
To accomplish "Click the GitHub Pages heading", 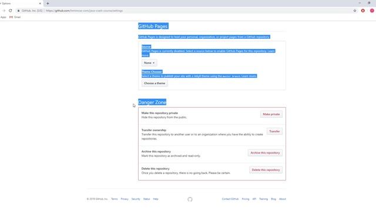I will (x=153, y=26).
